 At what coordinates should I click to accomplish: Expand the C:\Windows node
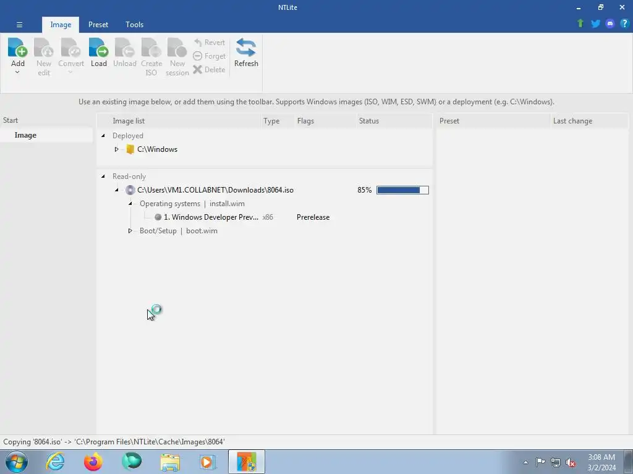click(x=116, y=149)
